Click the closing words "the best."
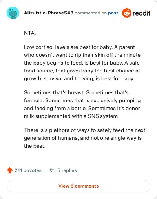The height and width of the screenshot is (199, 157). 35,146
